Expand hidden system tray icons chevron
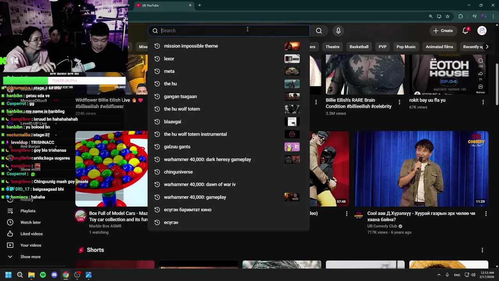499x281 pixels. (439, 275)
